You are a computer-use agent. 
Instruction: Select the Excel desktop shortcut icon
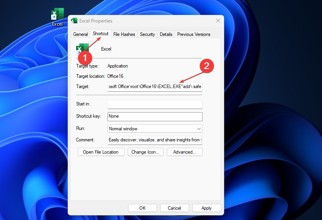pyautogui.click(x=57, y=17)
